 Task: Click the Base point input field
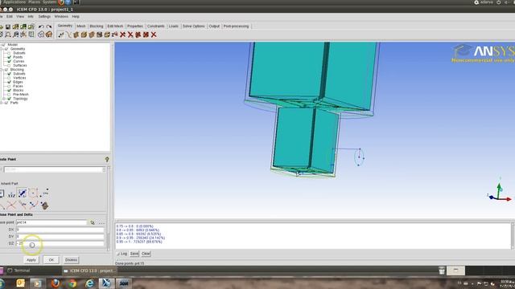(51, 222)
